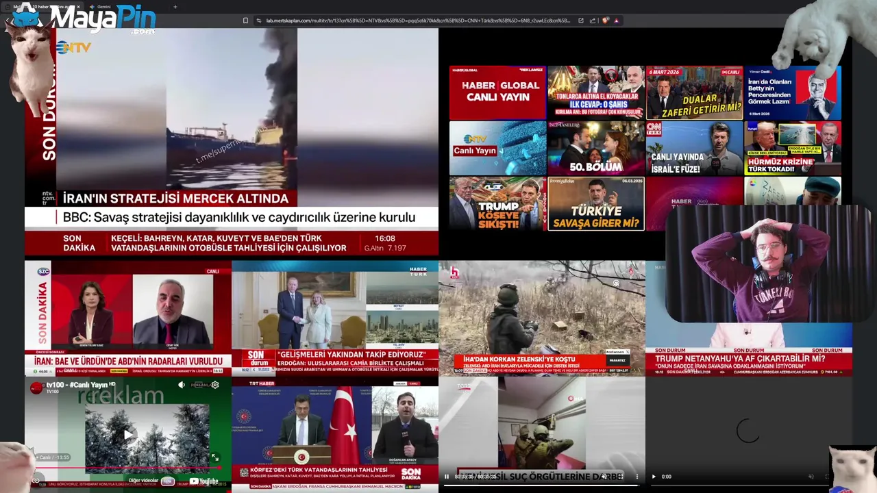
Task: Open the 'İlk cevap: O şahıs' thumbnail
Action: click(x=595, y=92)
